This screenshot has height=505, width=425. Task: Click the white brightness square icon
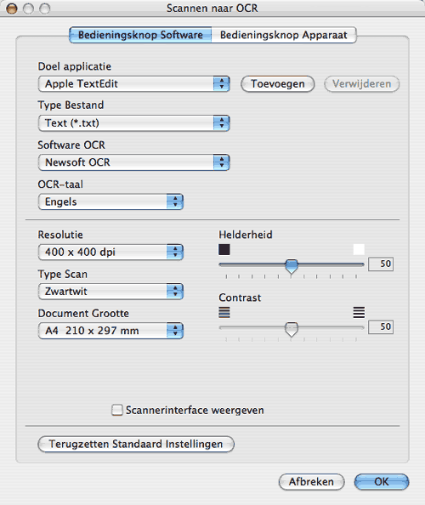point(359,249)
